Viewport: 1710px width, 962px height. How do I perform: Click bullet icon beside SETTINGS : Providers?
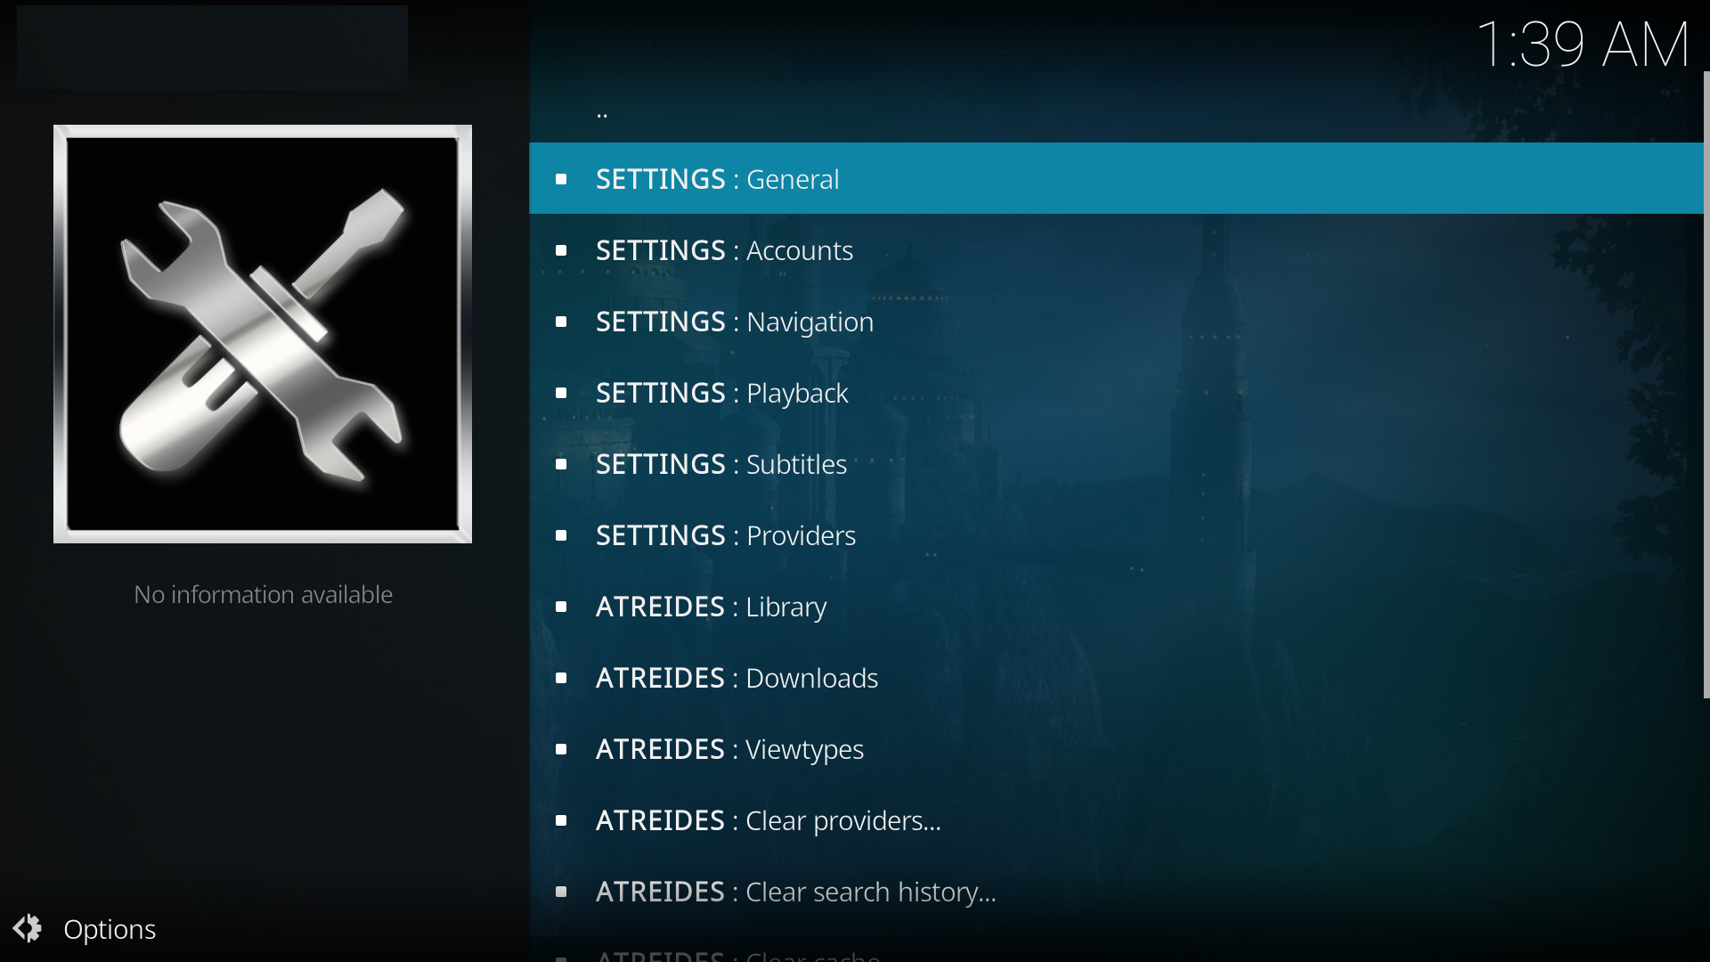561,535
